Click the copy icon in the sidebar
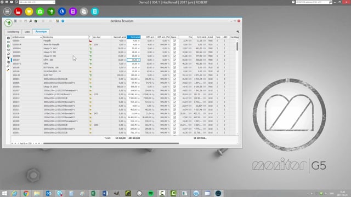The height and width of the screenshot is (197, 351). 8,62
